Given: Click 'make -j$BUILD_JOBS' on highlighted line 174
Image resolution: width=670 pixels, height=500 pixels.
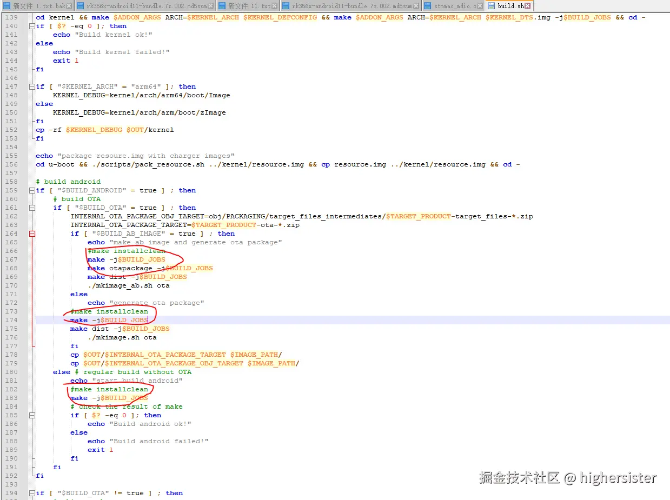Looking at the screenshot, I should 109,320.
